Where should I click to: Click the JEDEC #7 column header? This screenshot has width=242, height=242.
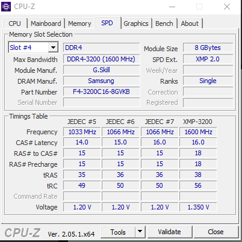[160, 122]
